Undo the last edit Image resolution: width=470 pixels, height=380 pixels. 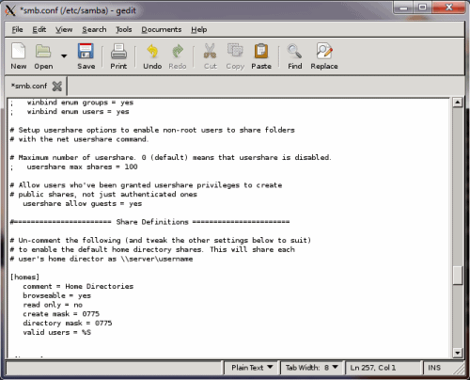coord(152,51)
